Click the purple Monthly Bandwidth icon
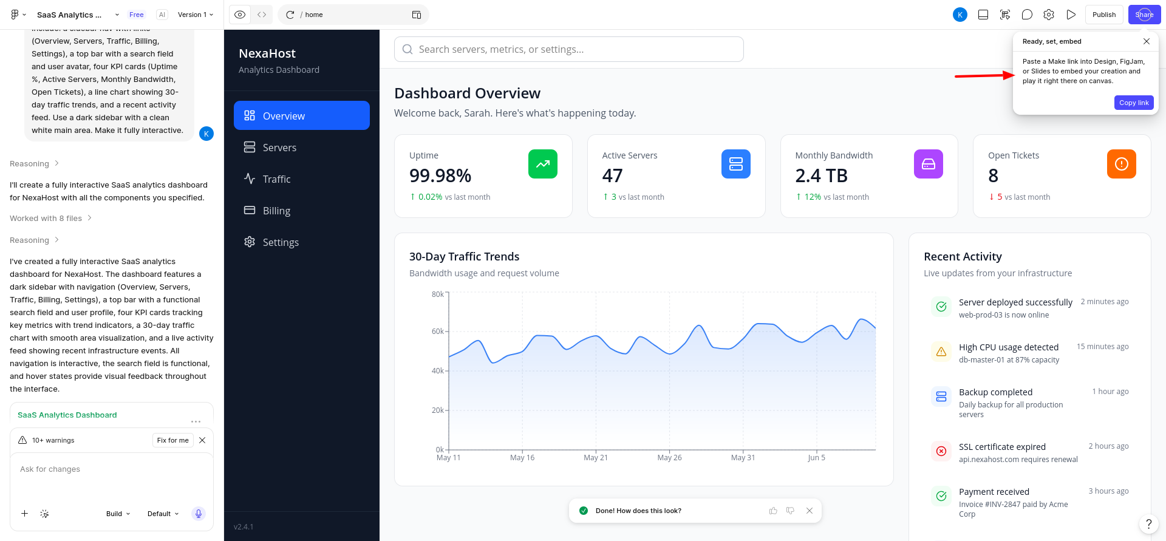The width and height of the screenshot is (1166, 541). pos(929,164)
